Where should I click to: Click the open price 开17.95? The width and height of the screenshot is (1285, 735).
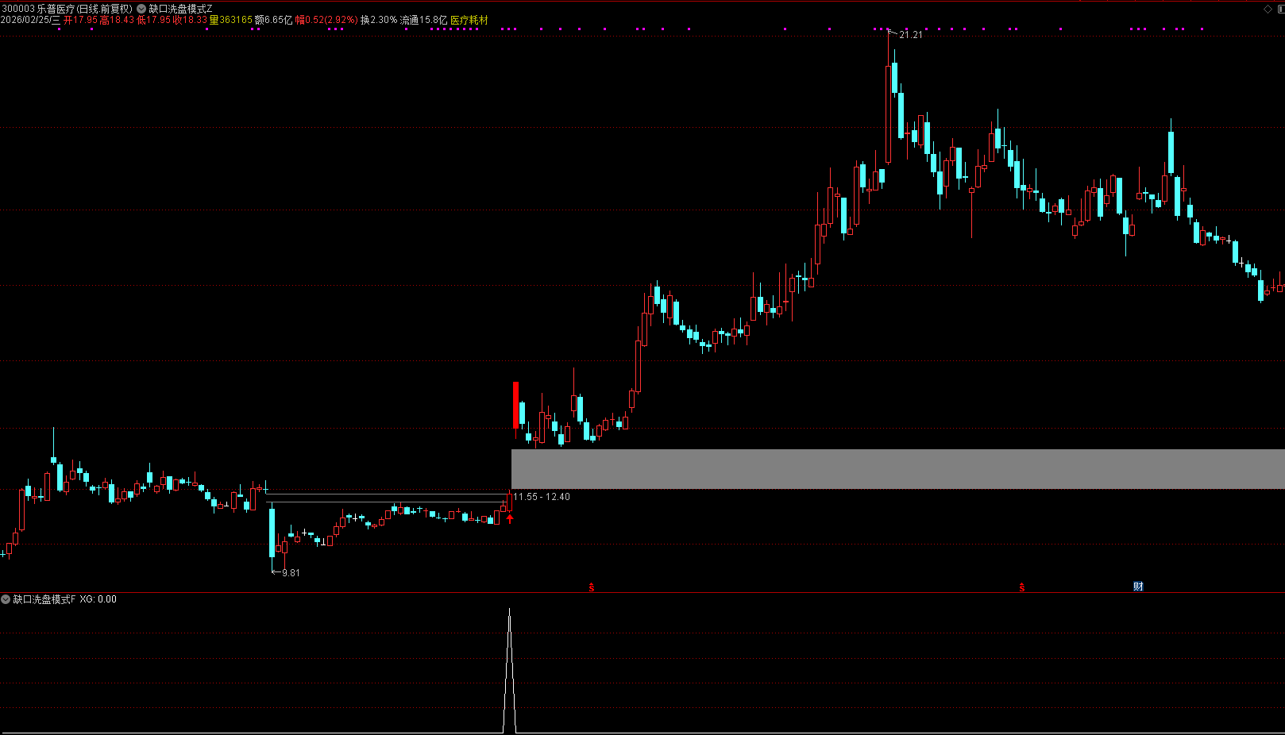click(x=80, y=20)
